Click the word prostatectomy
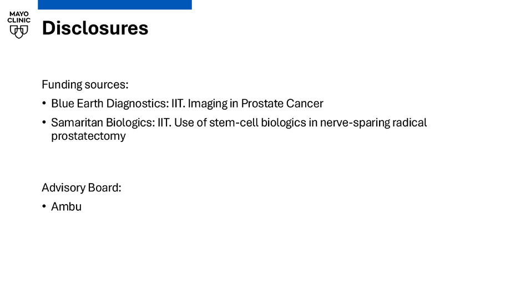Viewport: 505px width, 284px height. pyautogui.click(x=89, y=136)
